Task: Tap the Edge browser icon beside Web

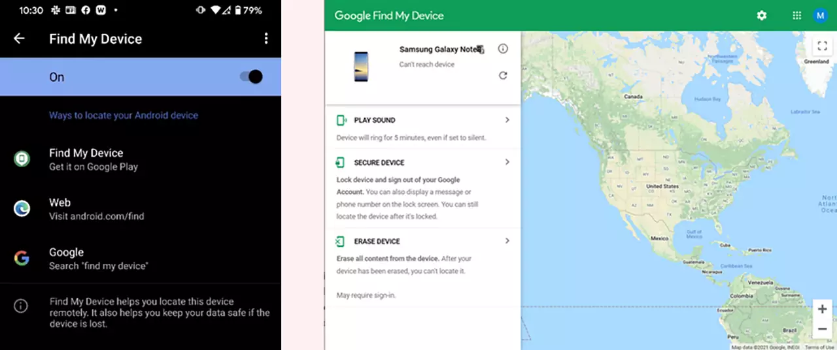Action: coord(22,208)
